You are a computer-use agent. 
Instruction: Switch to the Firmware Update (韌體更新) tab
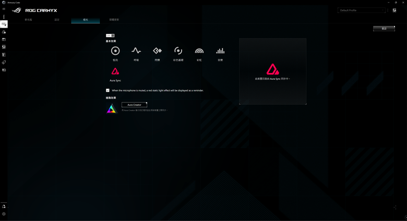114,20
